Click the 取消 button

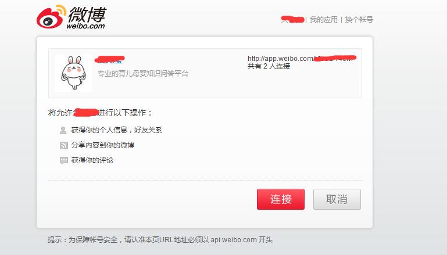pos(337,199)
